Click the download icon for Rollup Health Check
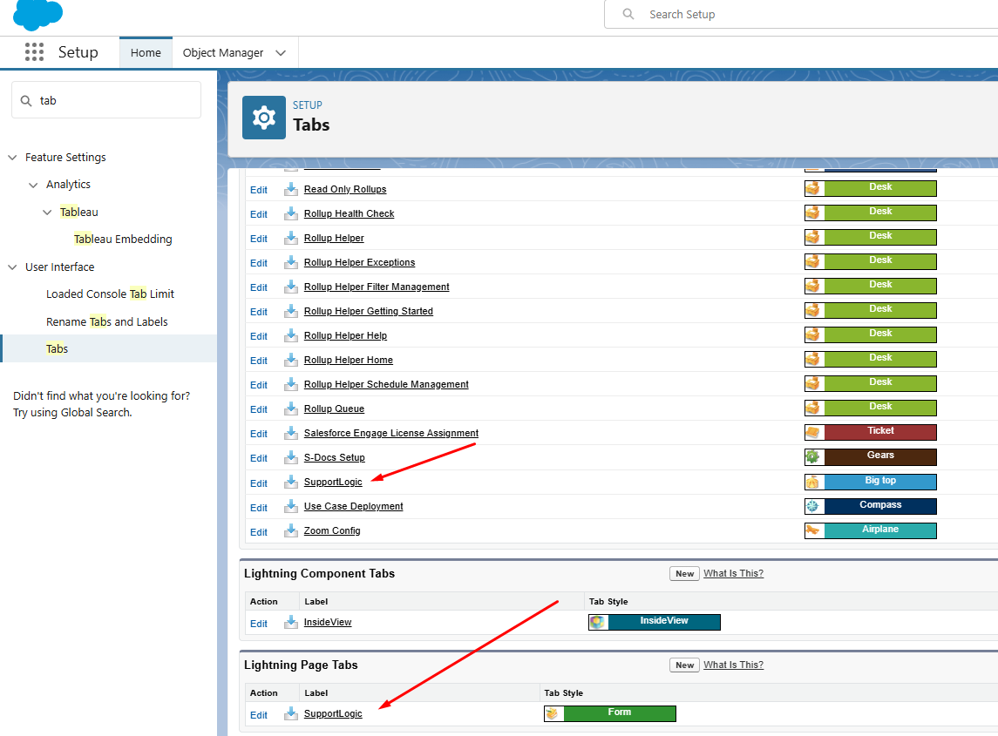998x736 pixels. pos(291,213)
